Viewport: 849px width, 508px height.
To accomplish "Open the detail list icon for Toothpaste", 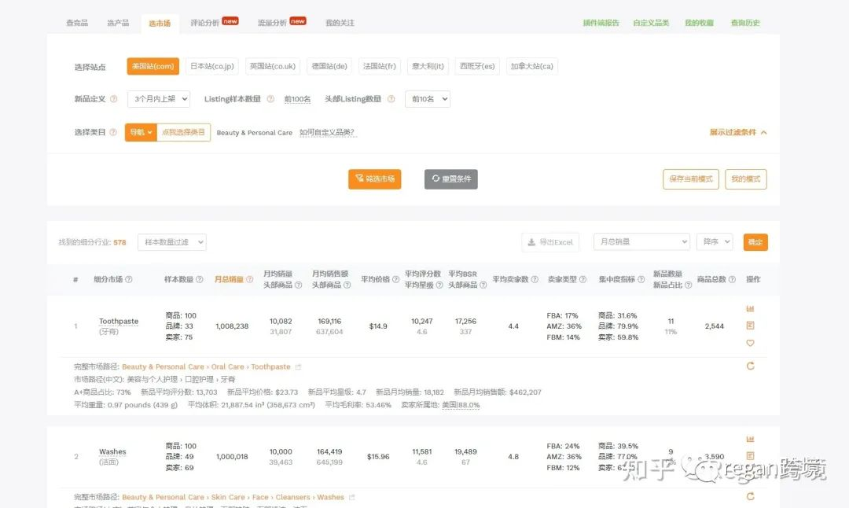I will (x=750, y=326).
